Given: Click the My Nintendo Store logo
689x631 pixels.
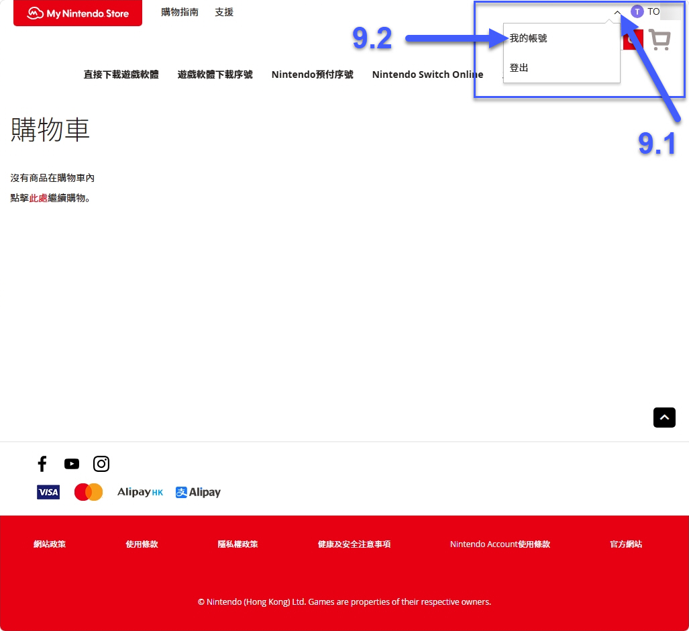Looking at the screenshot, I should pos(77,12).
